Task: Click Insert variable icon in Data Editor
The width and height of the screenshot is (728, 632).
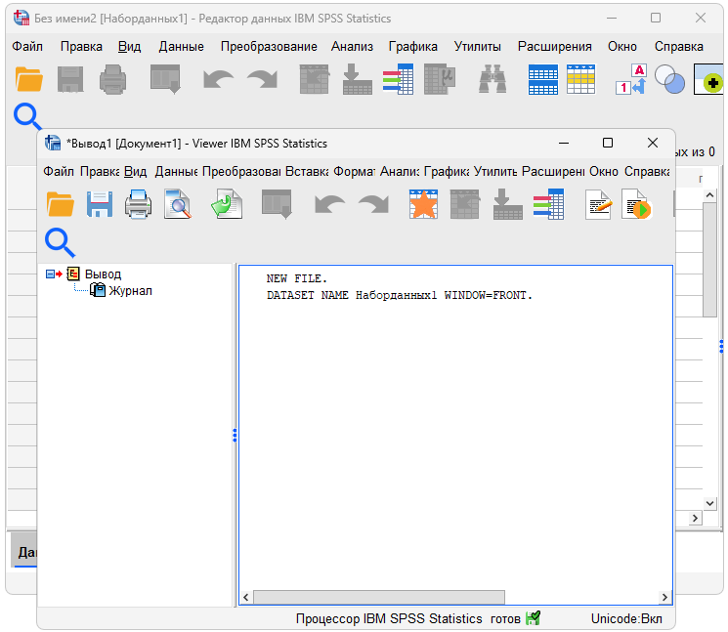Action: [x=580, y=79]
